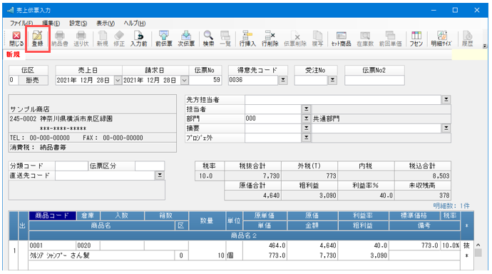Click the 得意先コード field showing 0036
Viewport: 492px width, 274px height.
[x=253, y=80]
